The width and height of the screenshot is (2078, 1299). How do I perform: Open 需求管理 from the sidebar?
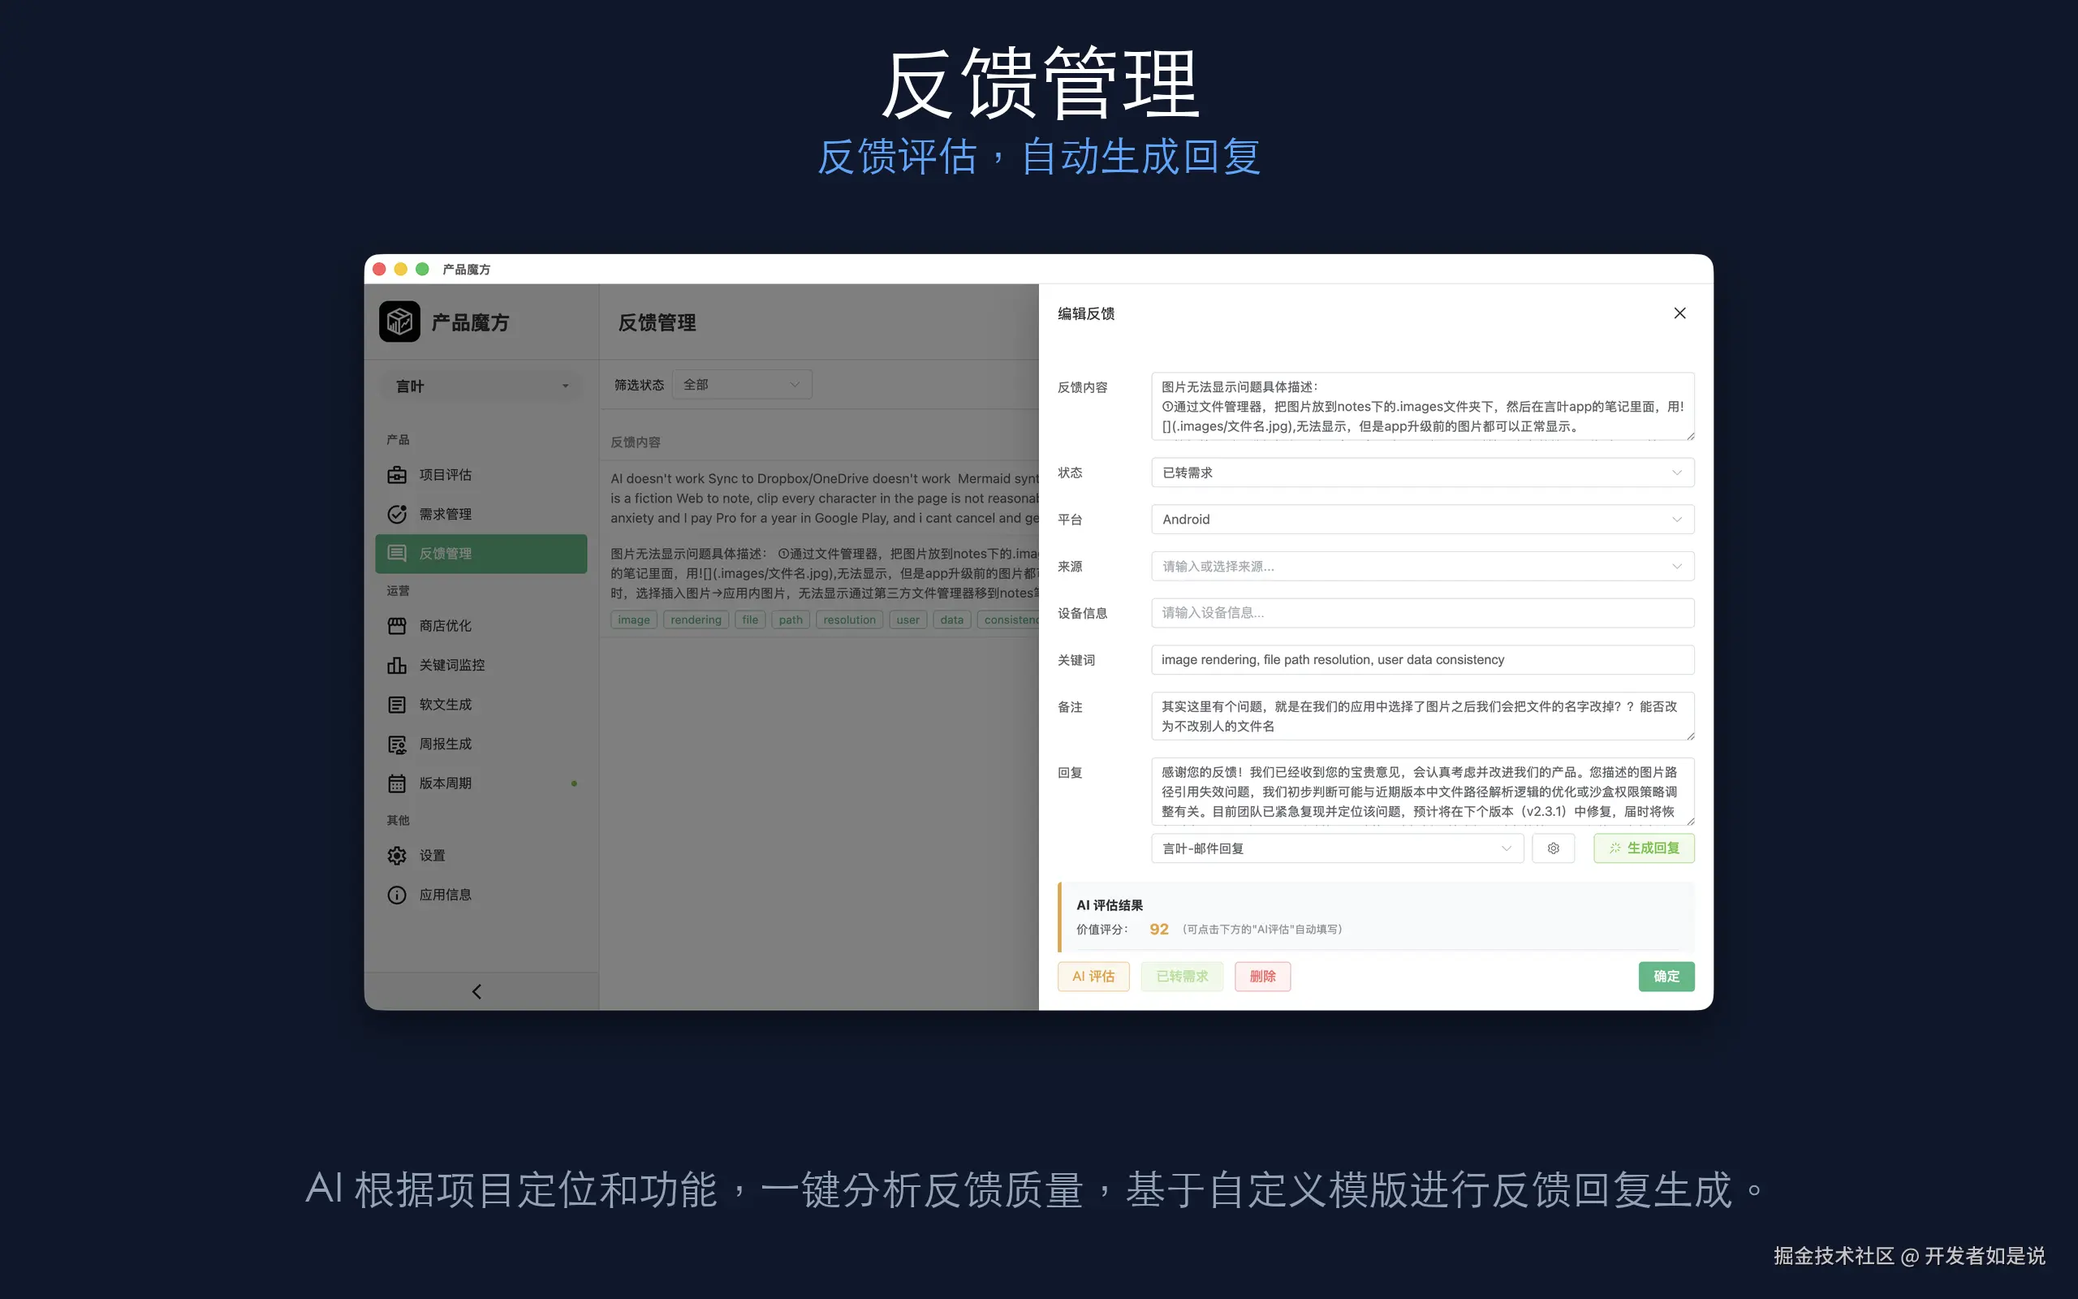point(481,515)
